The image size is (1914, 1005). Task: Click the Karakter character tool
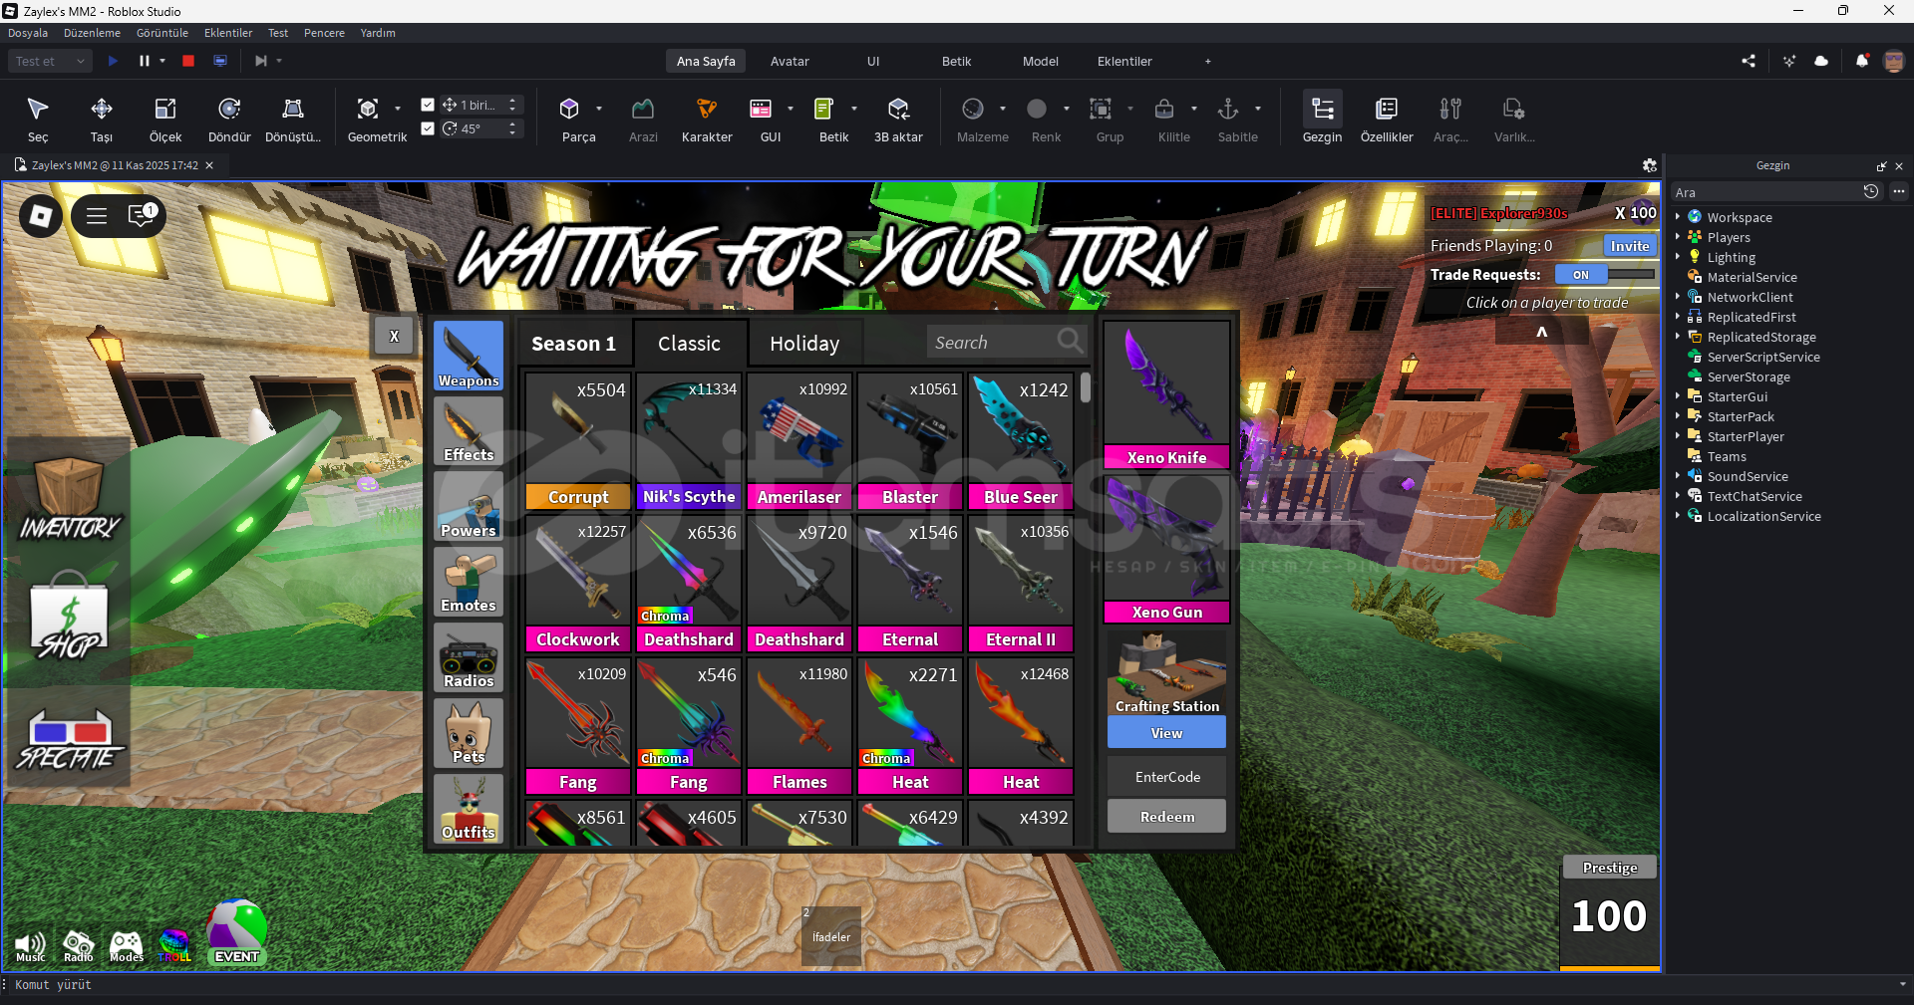pyautogui.click(x=707, y=119)
